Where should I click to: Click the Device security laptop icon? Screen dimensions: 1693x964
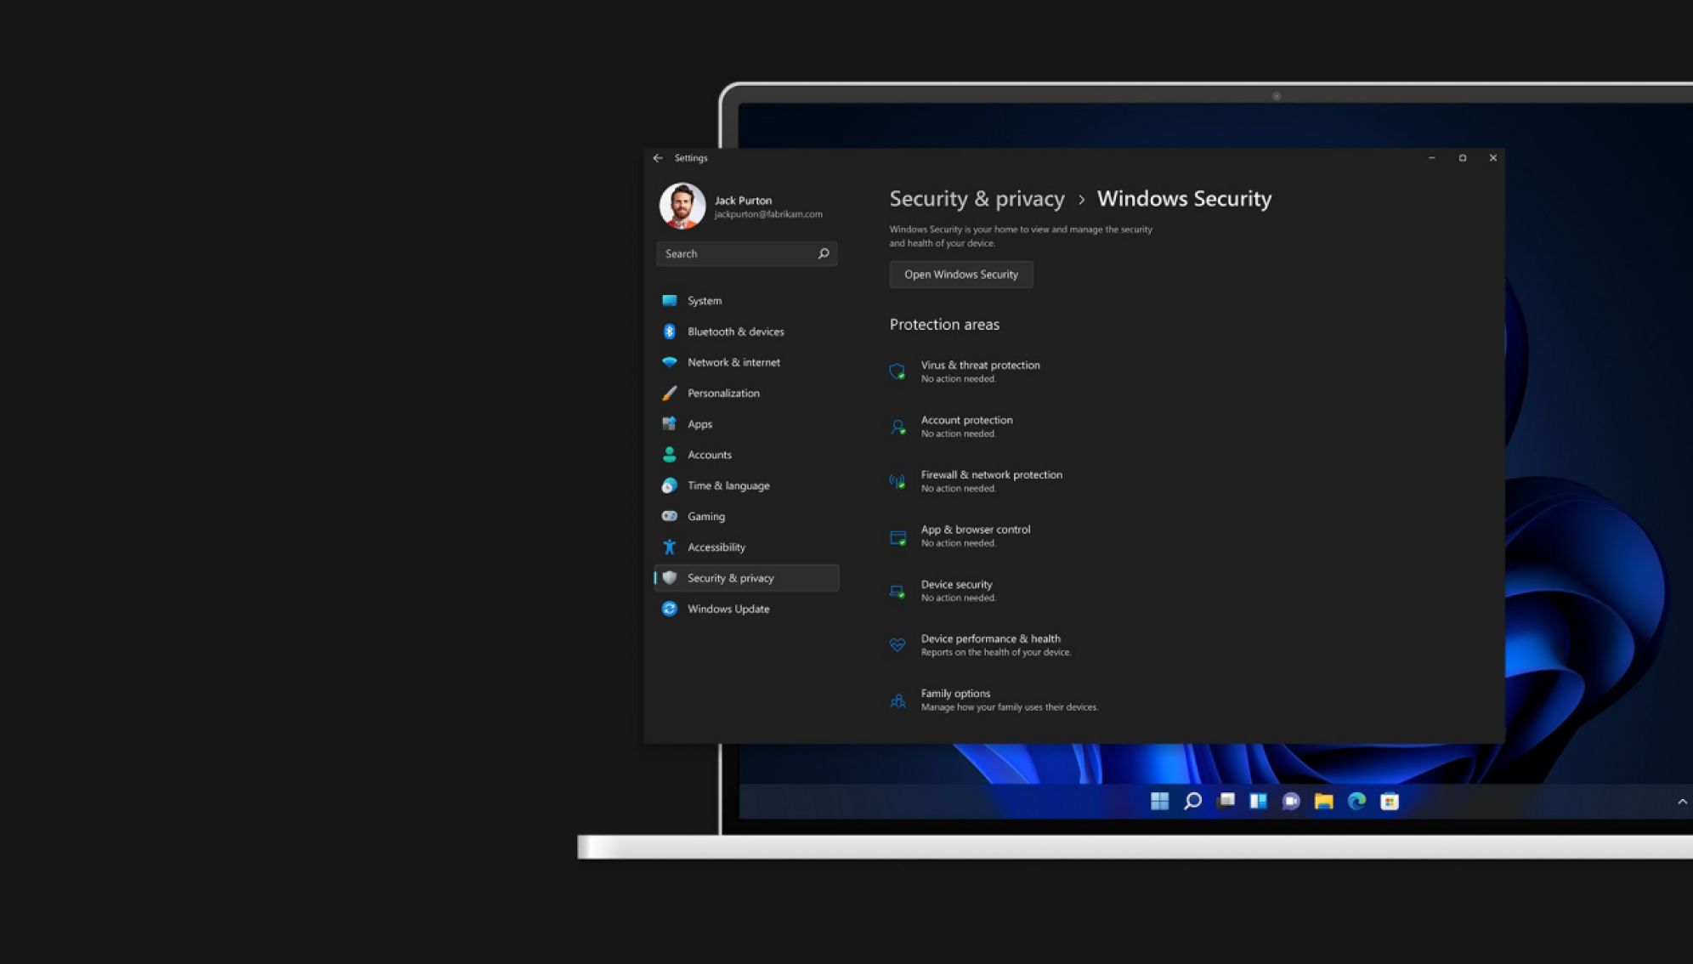(897, 591)
